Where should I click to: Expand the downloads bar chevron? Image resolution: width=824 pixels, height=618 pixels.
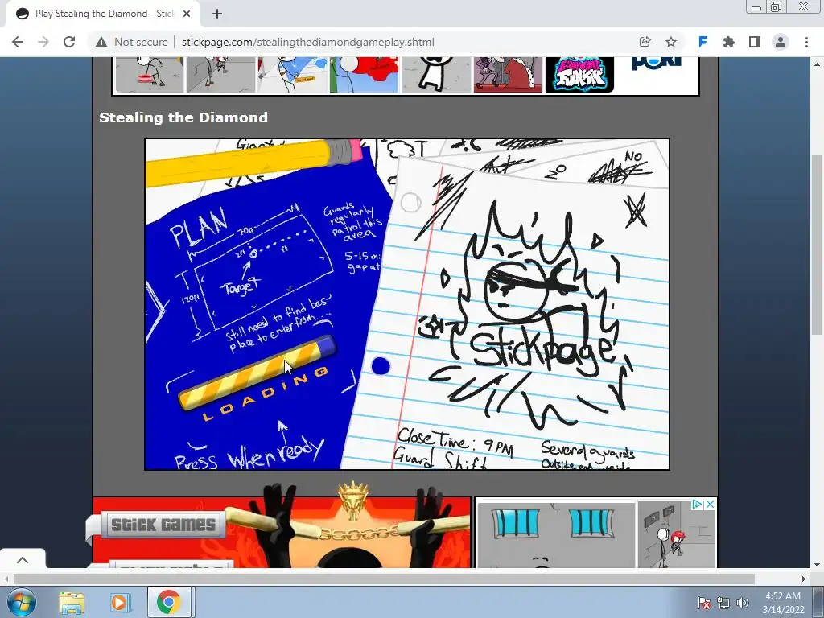pos(23,560)
